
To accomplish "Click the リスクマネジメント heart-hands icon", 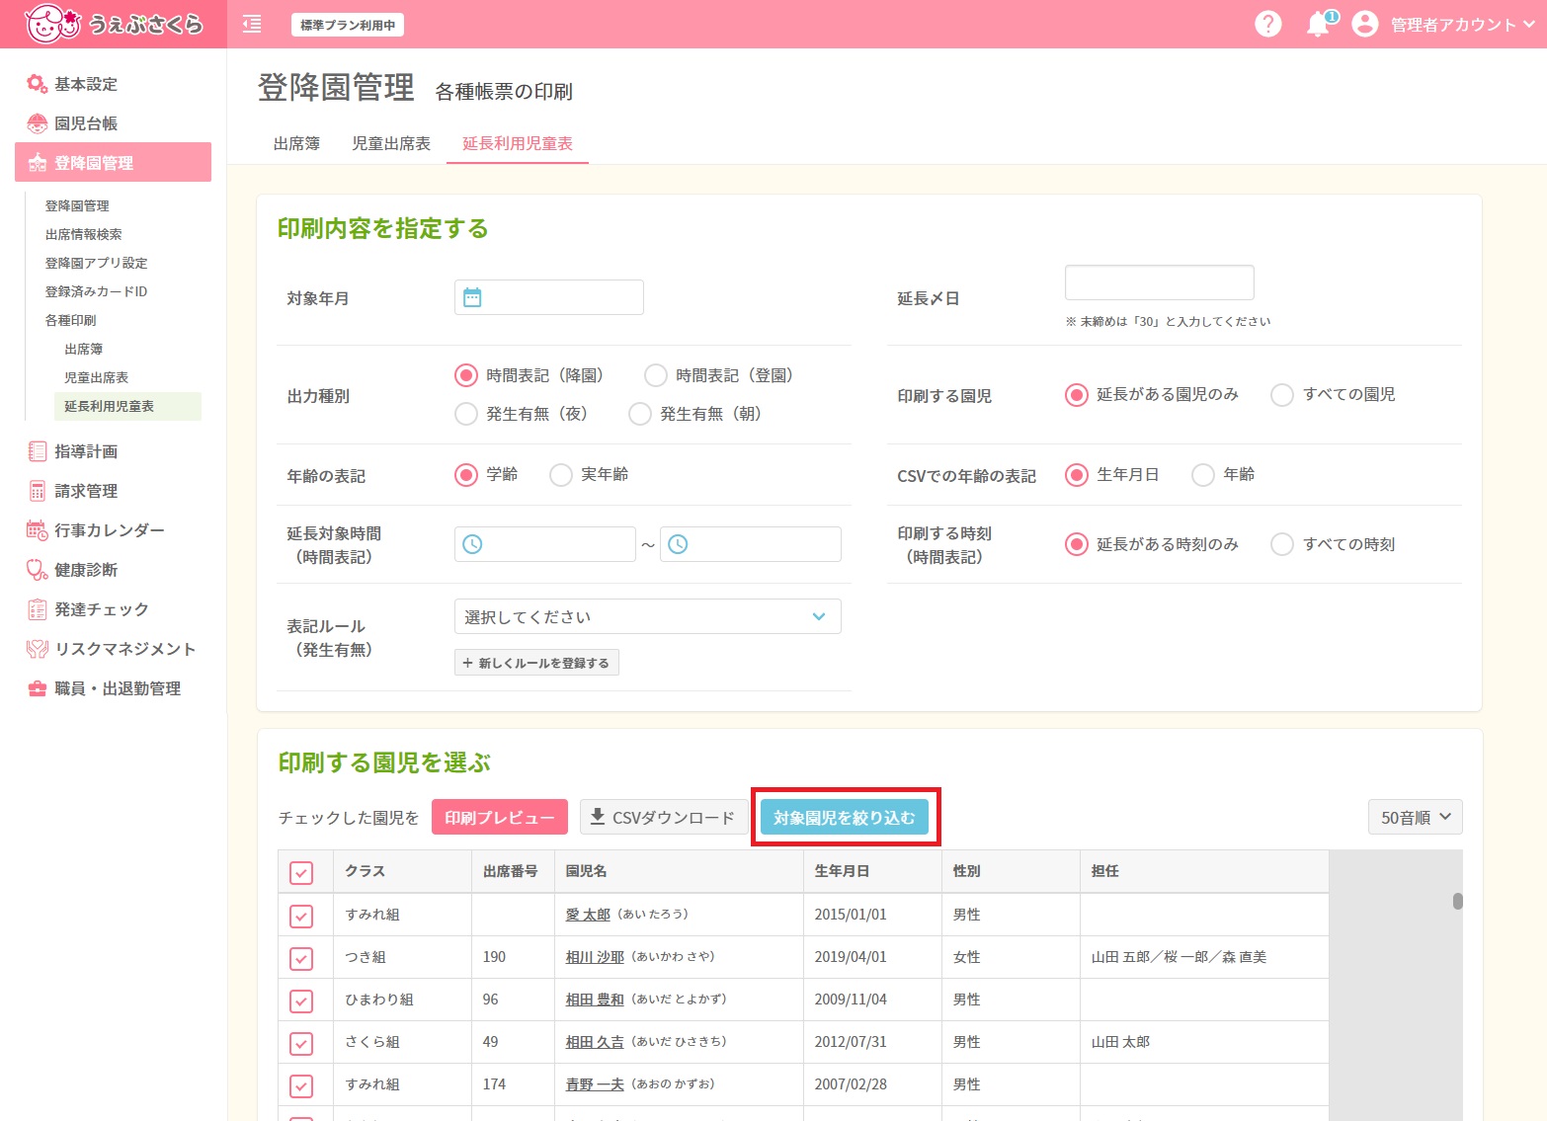I will pyautogui.click(x=37, y=649).
